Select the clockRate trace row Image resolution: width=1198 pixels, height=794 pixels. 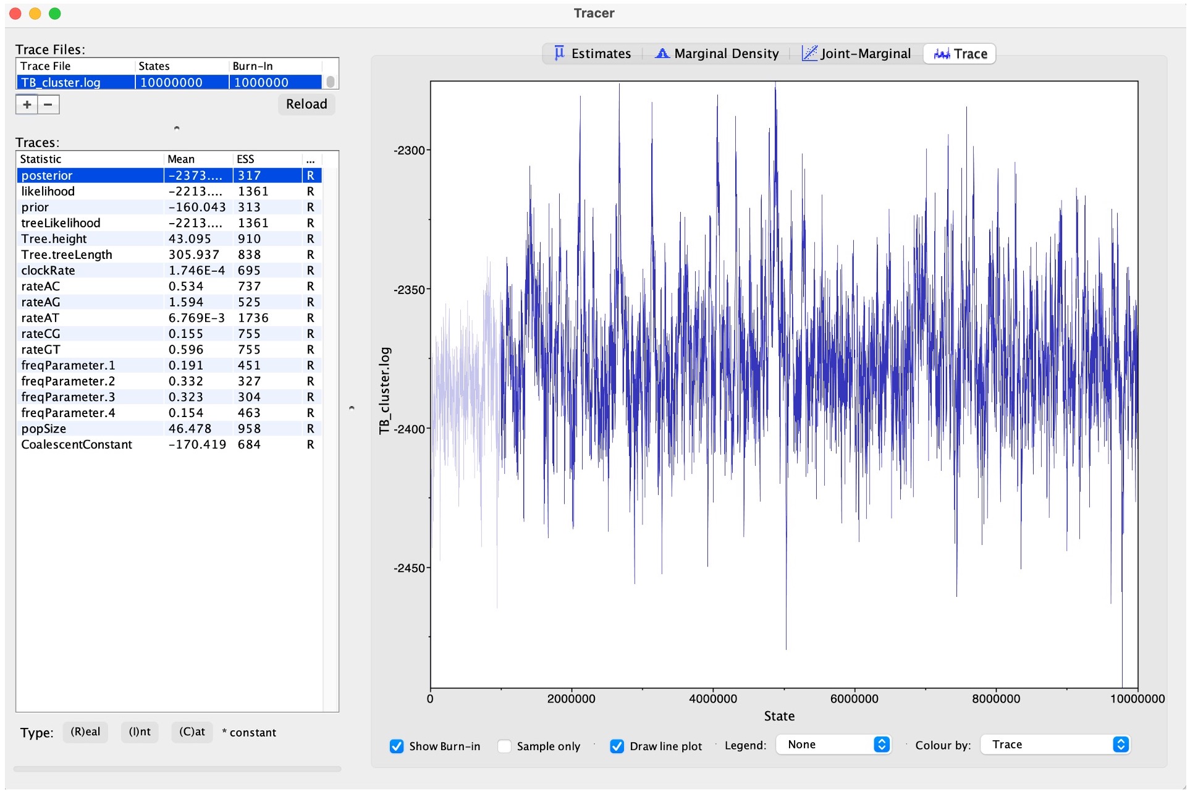[169, 271]
